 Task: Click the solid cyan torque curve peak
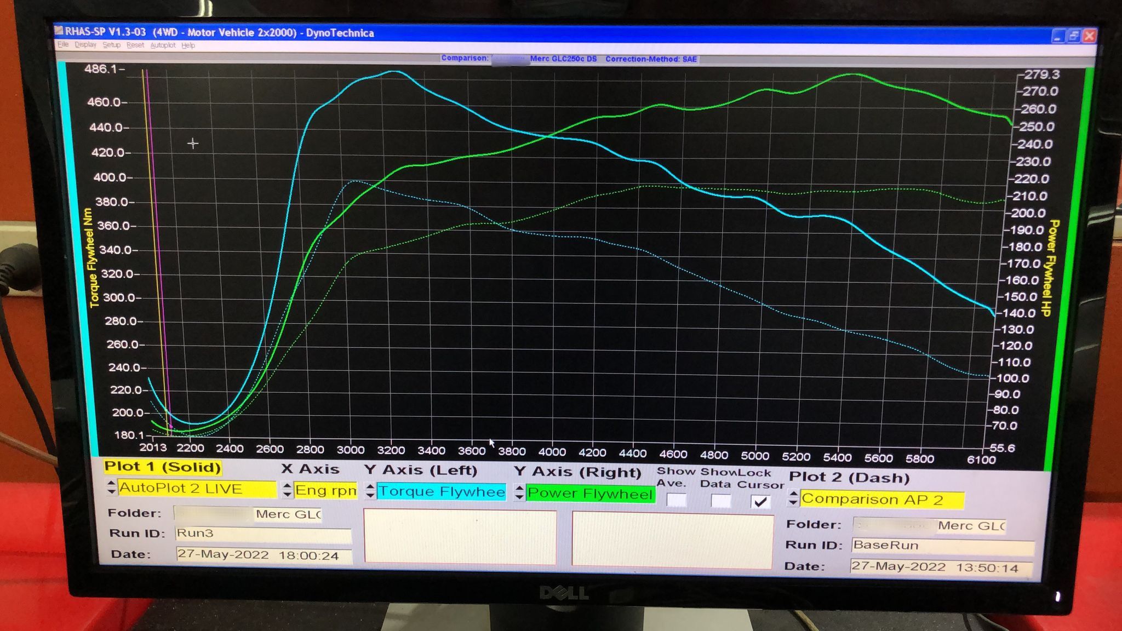pos(394,72)
